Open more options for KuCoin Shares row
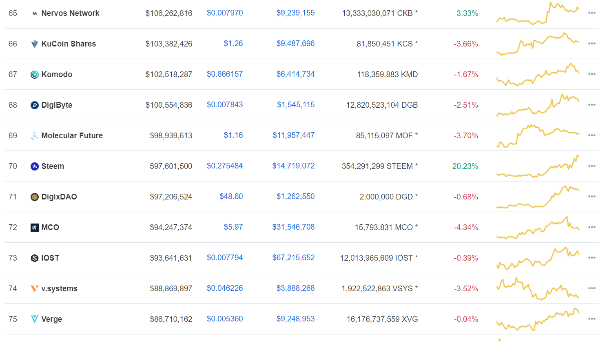Image resolution: width=607 pixels, height=341 pixels. pyautogui.click(x=592, y=44)
